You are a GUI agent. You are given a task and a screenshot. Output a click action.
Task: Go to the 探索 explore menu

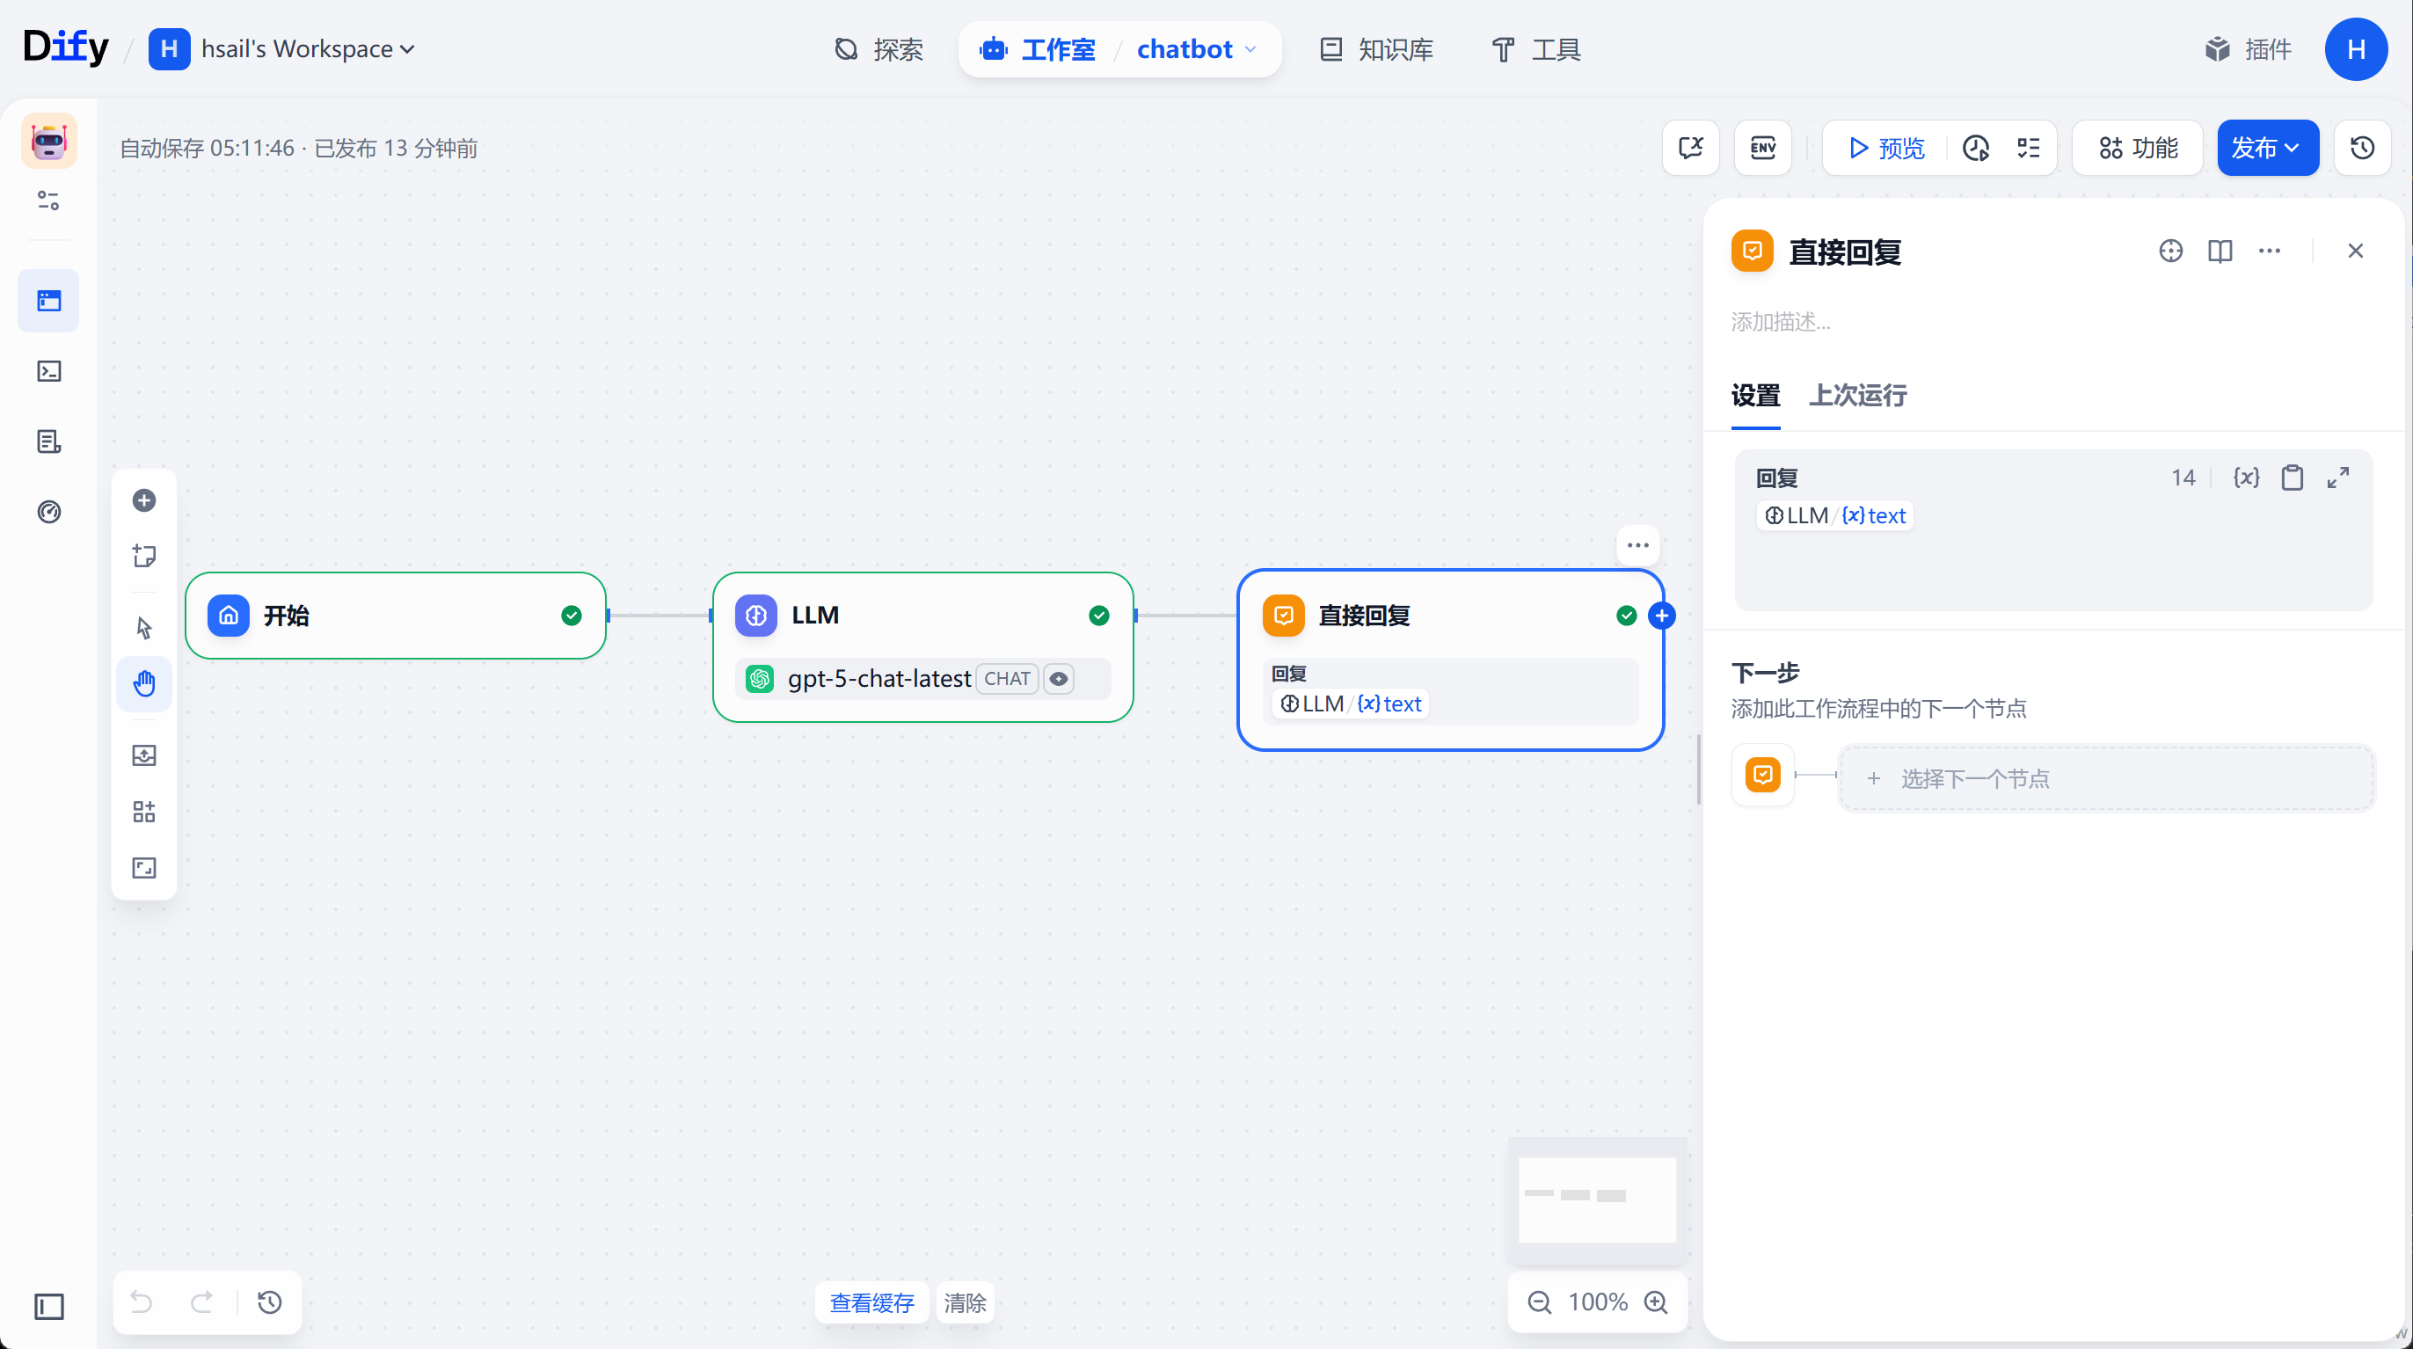tap(878, 48)
